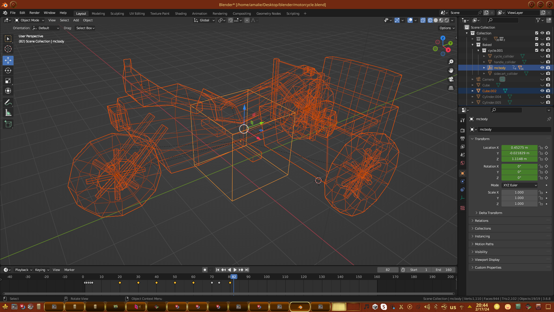Switch to orthographic grid view icon
The image size is (554, 312).
point(451,88)
